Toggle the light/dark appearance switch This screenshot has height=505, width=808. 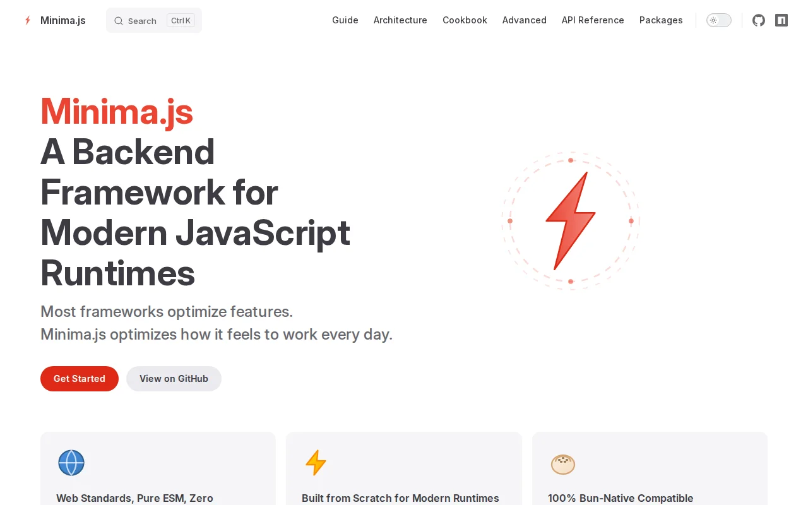click(x=719, y=20)
